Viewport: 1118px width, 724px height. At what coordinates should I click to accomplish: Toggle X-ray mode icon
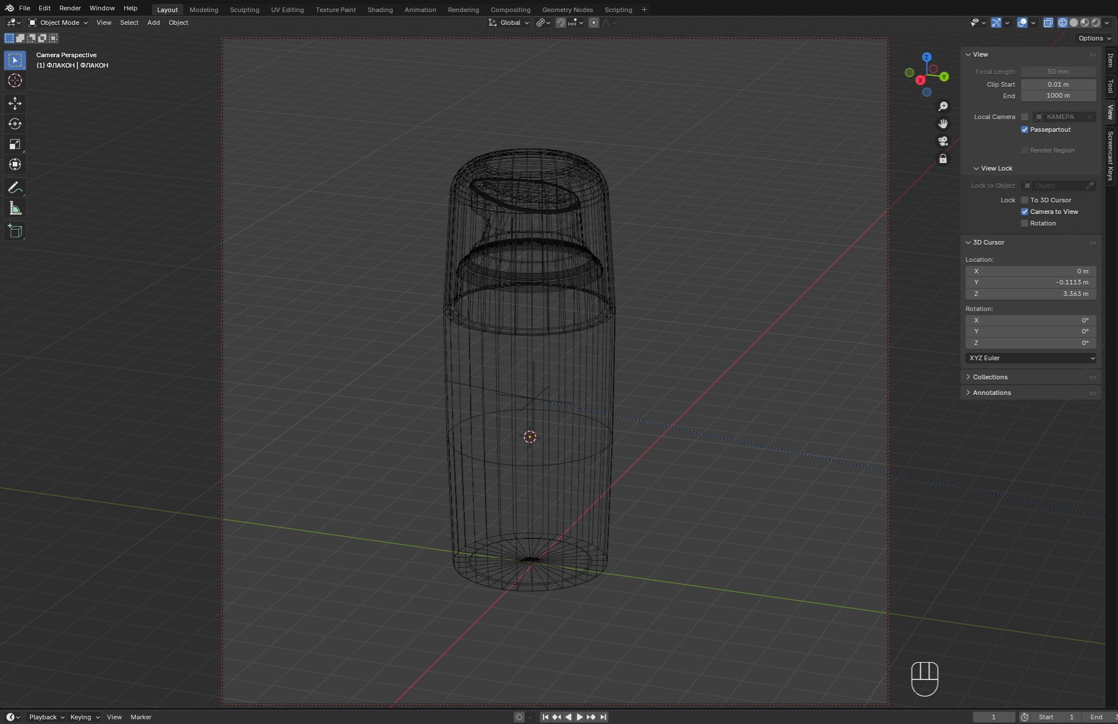(1048, 23)
